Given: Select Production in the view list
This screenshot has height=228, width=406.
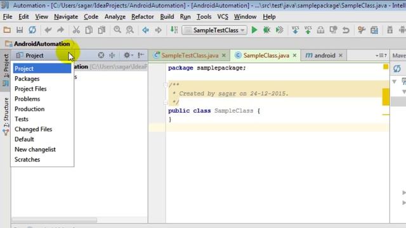Looking at the screenshot, I should pyautogui.click(x=43, y=109).
